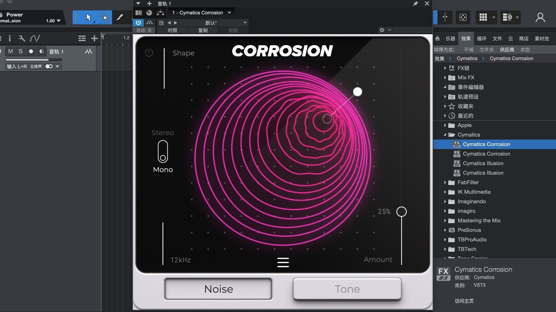Switch to the 文件 tab
The width and height of the screenshot is (556, 312).
(x=497, y=38)
